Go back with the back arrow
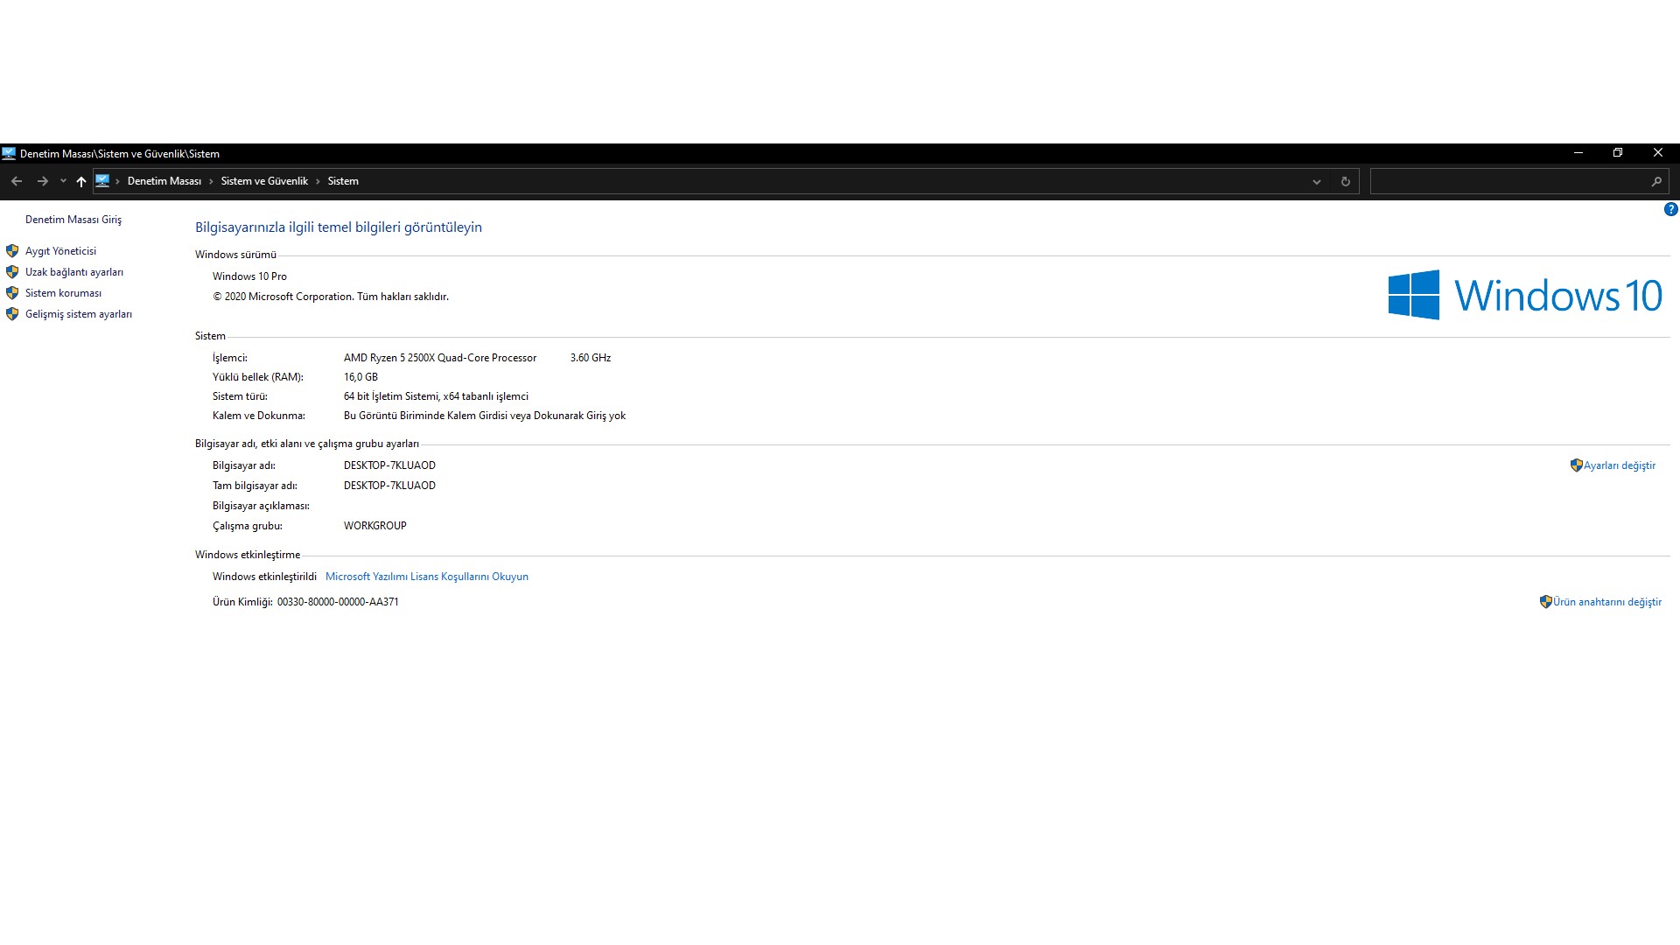Screen dimensions: 1680x945 (17, 181)
